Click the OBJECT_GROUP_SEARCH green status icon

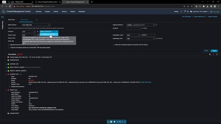[x=8, y=71]
